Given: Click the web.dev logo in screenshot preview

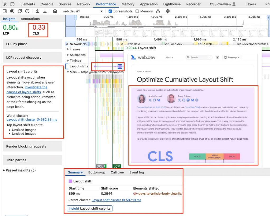Looking at the screenshot, I should [x=143, y=57].
